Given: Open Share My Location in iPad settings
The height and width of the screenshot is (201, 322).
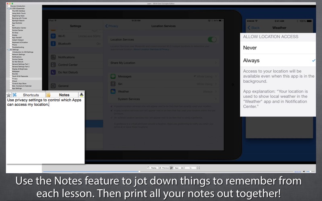Looking at the screenshot, I should [163, 63].
